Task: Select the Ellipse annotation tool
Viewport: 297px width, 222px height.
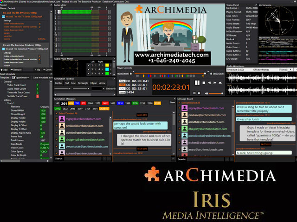Action: (x=94, y=83)
